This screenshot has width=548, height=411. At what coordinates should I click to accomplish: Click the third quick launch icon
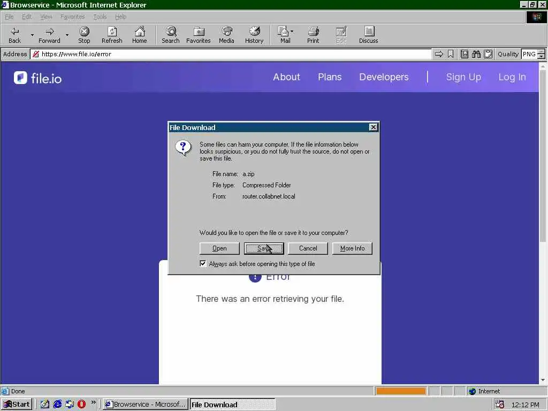(x=70, y=404)
